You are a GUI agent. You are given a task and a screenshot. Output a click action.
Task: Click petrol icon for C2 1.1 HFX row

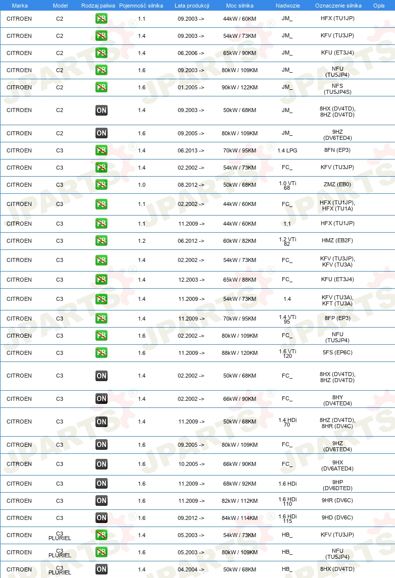101,19
